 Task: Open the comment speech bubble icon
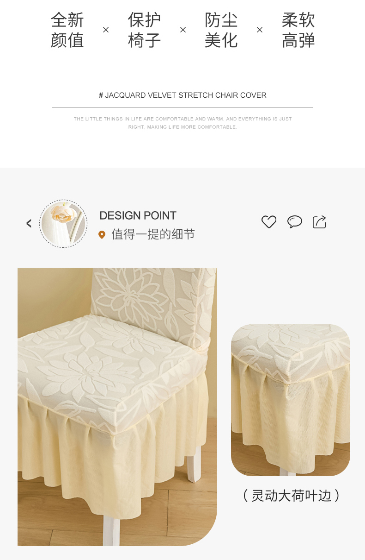coord(294,222)
